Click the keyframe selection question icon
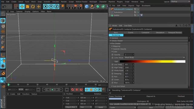The height and width of the screenshot is (109, 194). tap(81, 90)
